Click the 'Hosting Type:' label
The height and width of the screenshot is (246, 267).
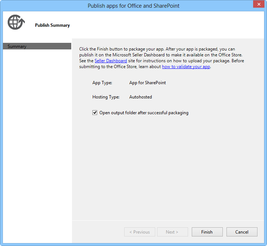(106, 97)
